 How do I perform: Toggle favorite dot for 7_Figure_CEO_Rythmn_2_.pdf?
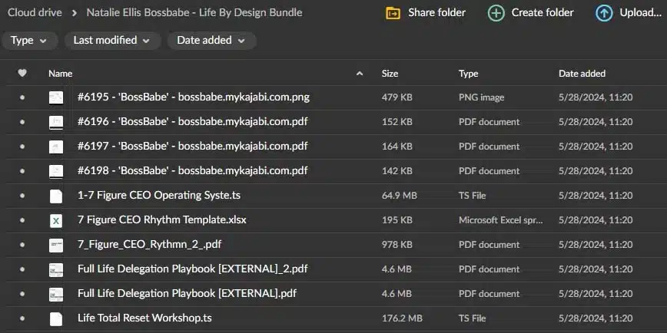pos(22,245)
